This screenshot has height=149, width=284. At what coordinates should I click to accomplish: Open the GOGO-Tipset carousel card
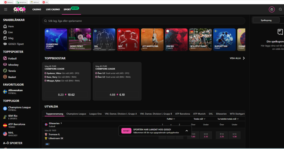pyautogui.click(x=80, y=40)
